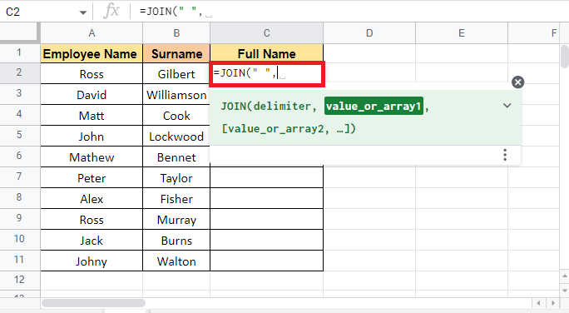This screenshot has height=313, width=569.
Task: Select column D header
Action: (x=369, y=33)
